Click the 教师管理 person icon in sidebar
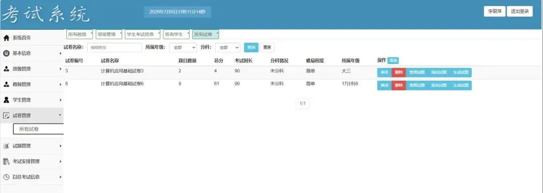This screenshot has height=193, width=543. tap(6, 84)
